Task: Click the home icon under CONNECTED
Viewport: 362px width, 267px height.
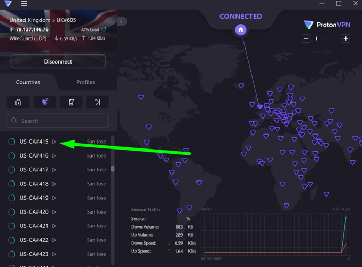Action: coord(241,30)
